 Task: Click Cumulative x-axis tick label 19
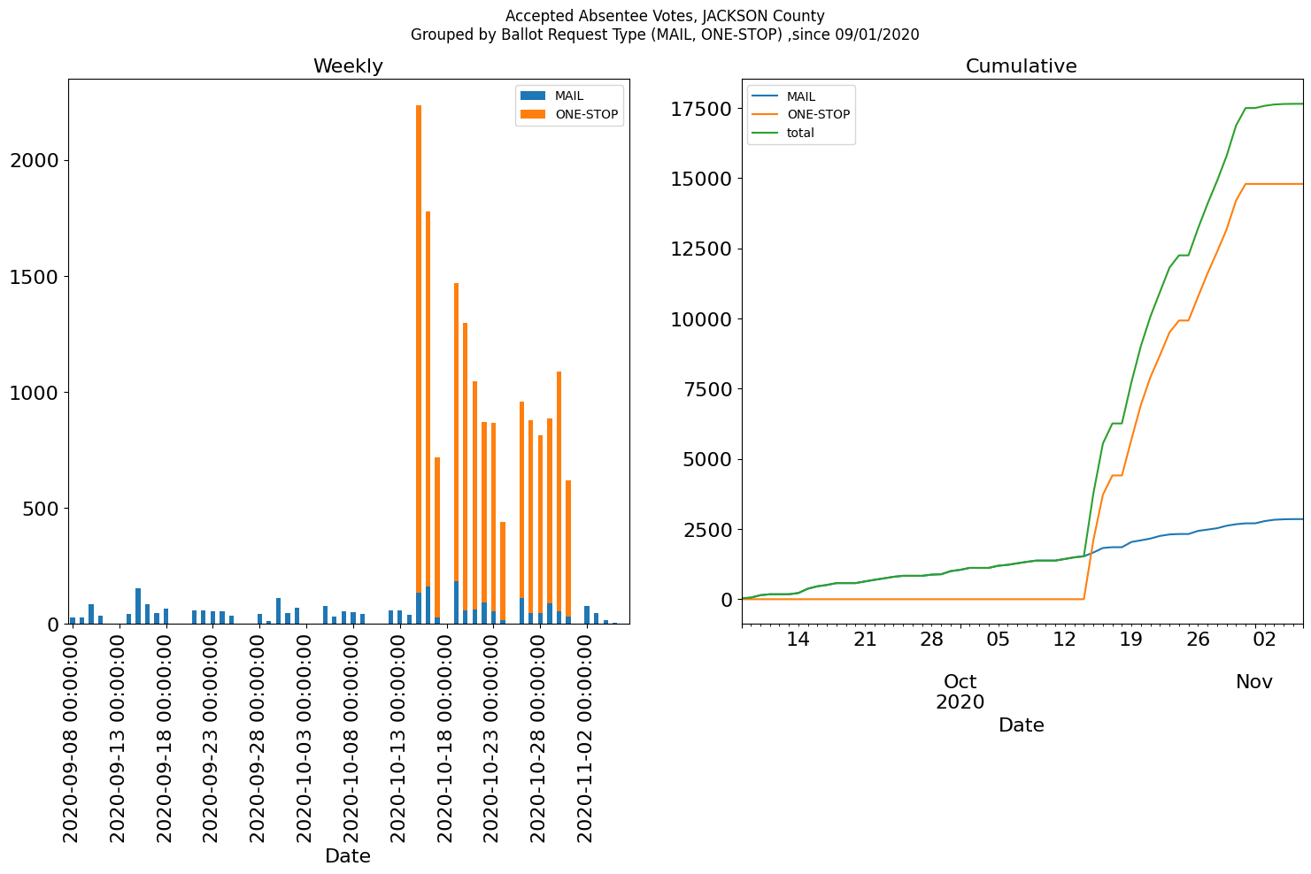[x=1131, y=640]
